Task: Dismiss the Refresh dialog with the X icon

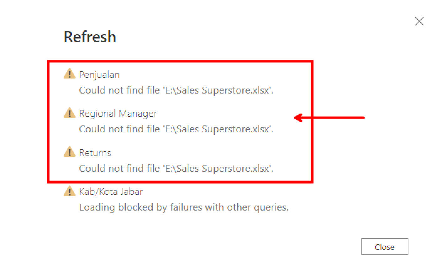Action: click(419, 21)
